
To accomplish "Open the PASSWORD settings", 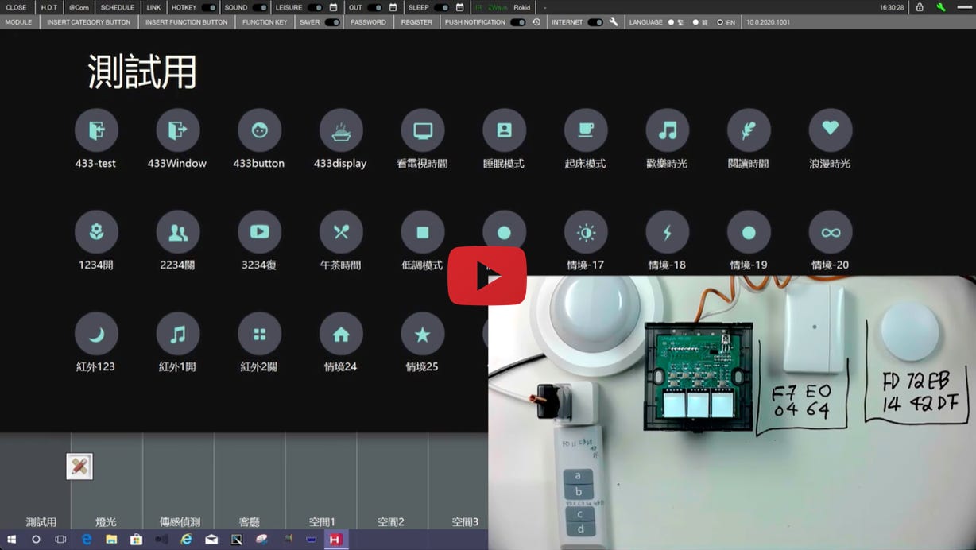I will [368, 22].
